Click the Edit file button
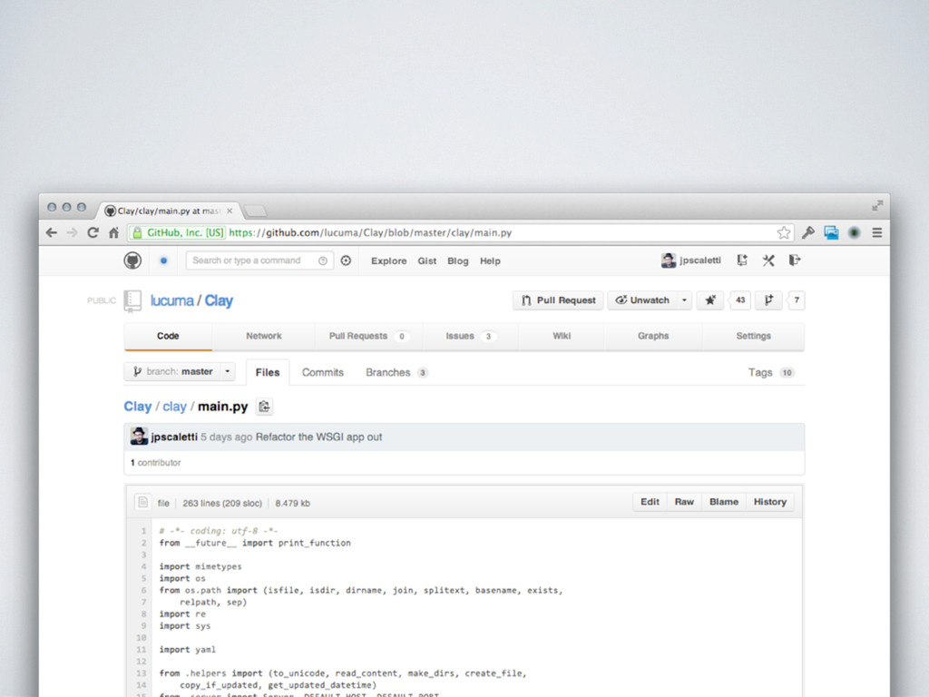 tap(650, 502)
